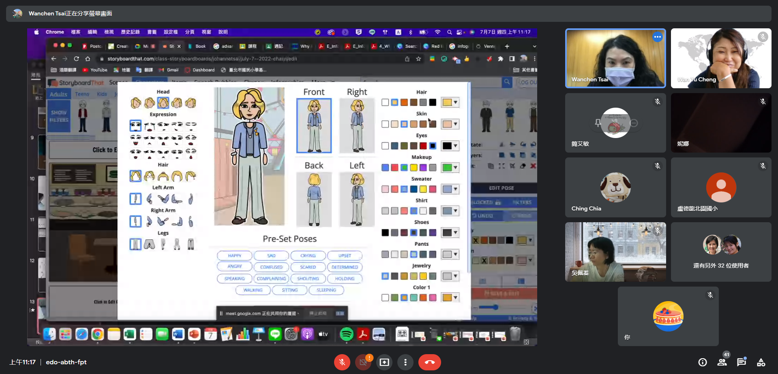Screen dimensions: 778x374
Task: Choose the open-mouth smile expression
Action: tap(135, 140)
